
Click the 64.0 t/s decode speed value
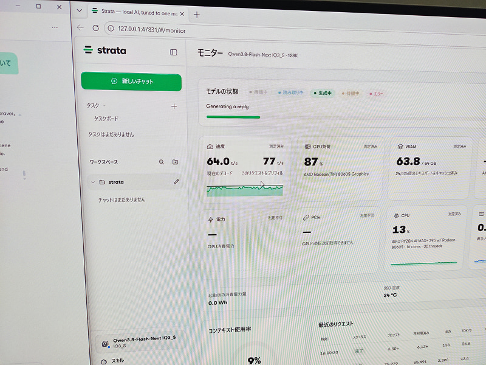tap(222, 161)
